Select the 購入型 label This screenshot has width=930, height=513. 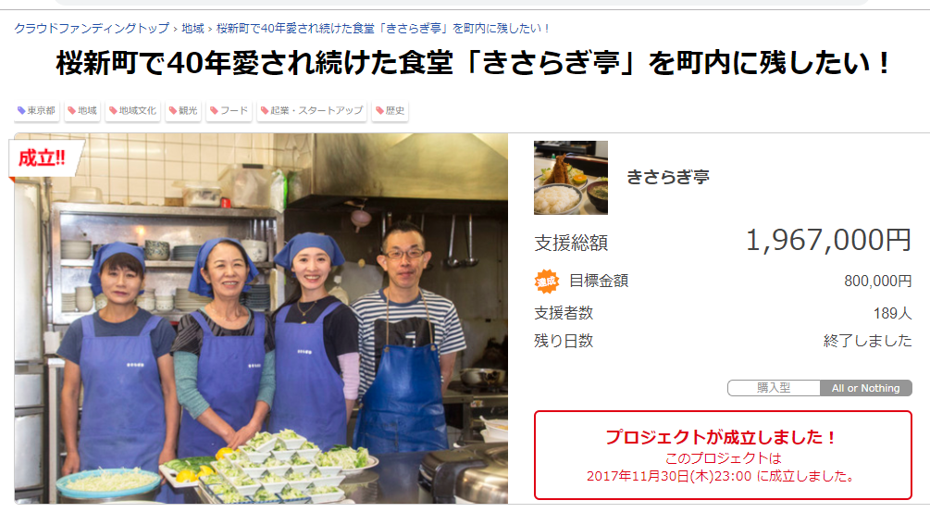[x=774, y=388]
